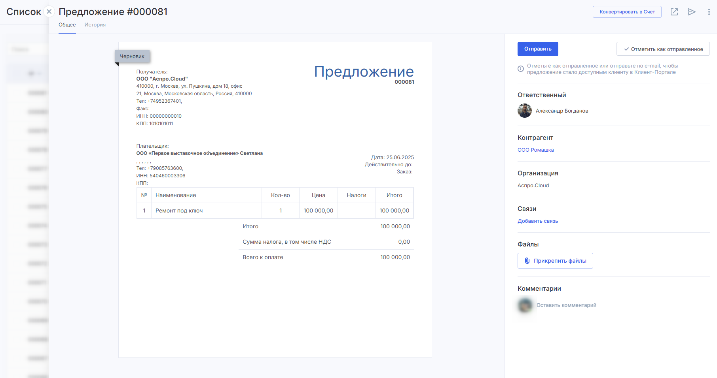Focus the Оставить комментарий field

pos(566,305)
